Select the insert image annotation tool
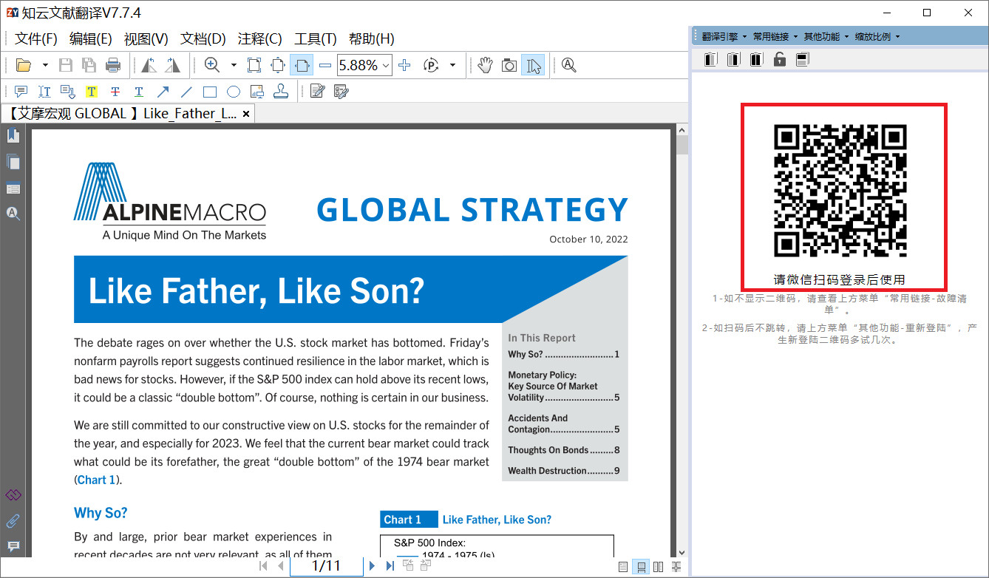Image resolution: width=989 pixels, height=578 pixels. [x=257, y=92]
